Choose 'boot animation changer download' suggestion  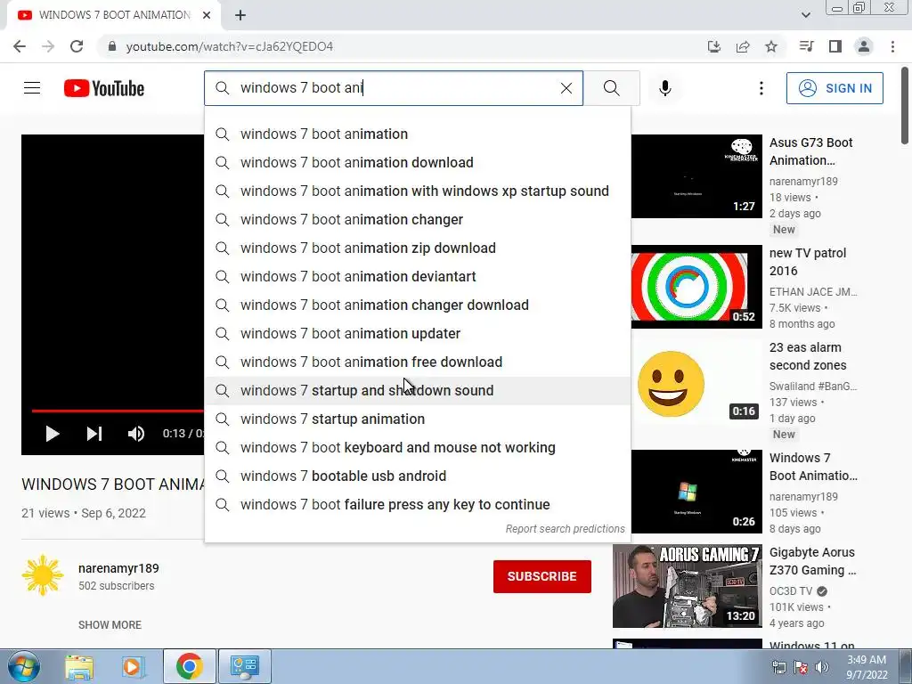(x=418, y=305)
